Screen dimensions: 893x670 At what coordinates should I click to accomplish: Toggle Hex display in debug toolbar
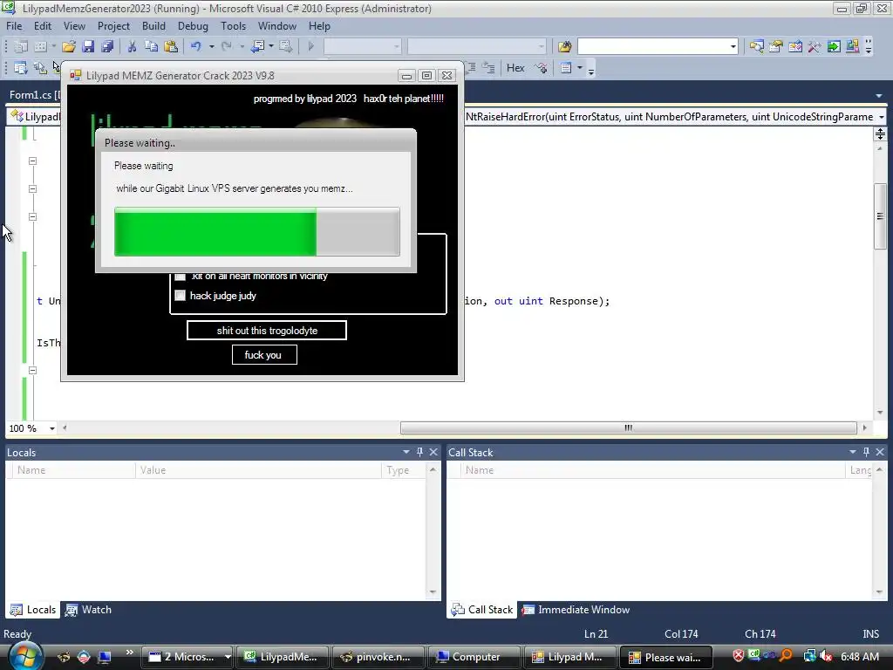pyautogui.click(x=515, y=68)
